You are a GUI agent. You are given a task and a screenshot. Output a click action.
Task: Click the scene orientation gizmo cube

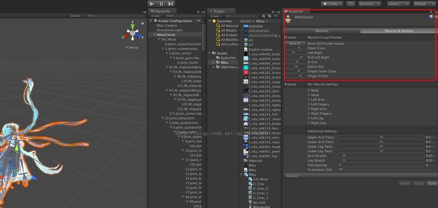tap(133, 33)
